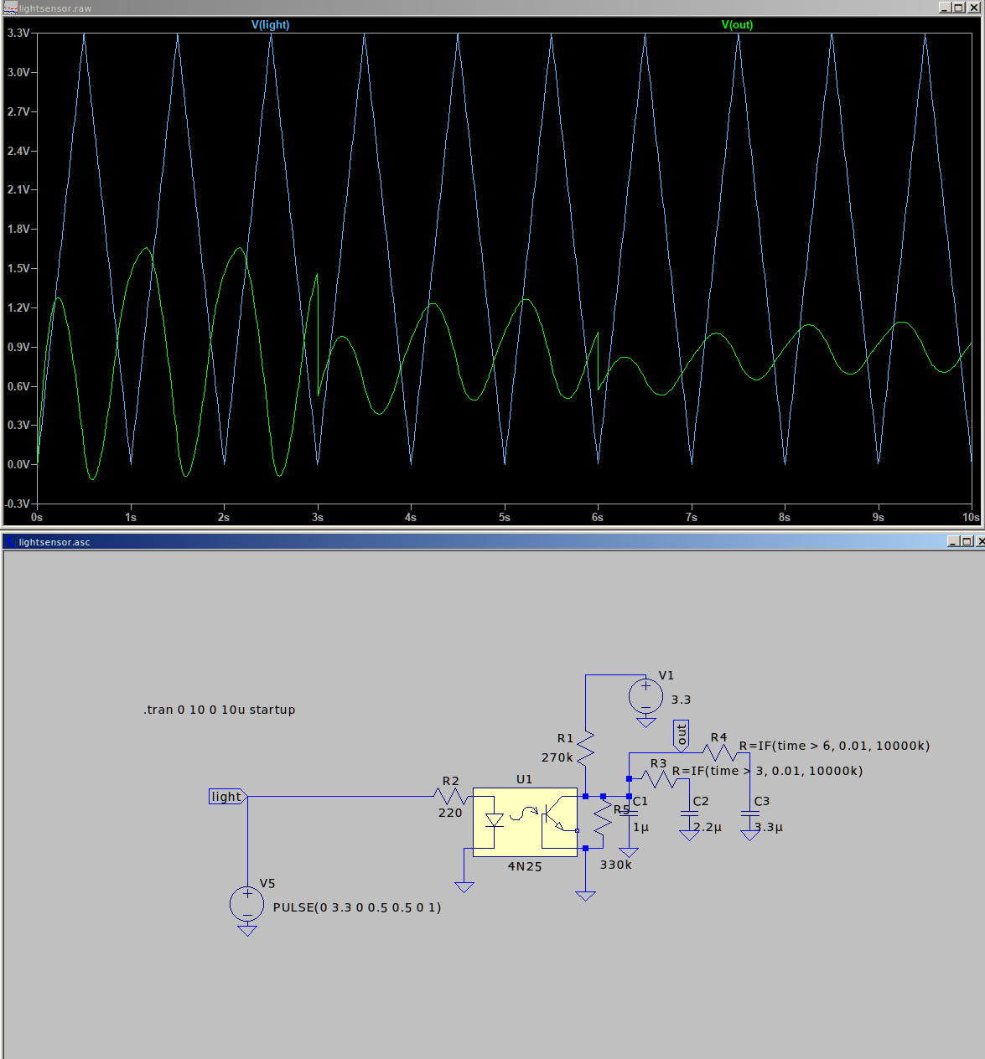Click the 'out' net label flag
Image resolution: width=985 pixels, height=1059 pixels.
click(682, 735)
